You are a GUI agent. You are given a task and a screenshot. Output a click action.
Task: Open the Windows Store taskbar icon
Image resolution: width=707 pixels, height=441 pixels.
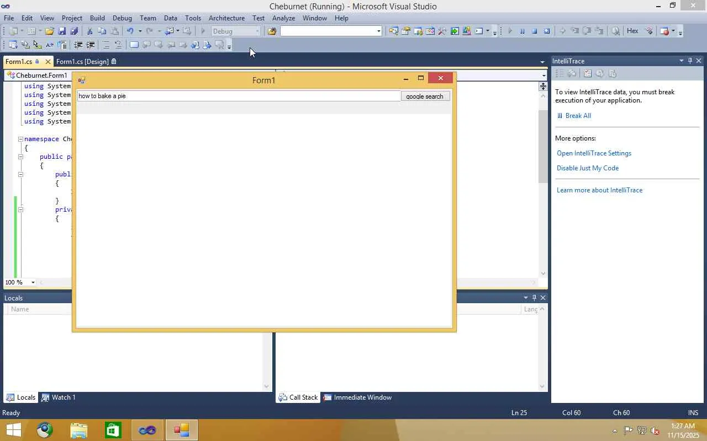click(x=113, y=430)
